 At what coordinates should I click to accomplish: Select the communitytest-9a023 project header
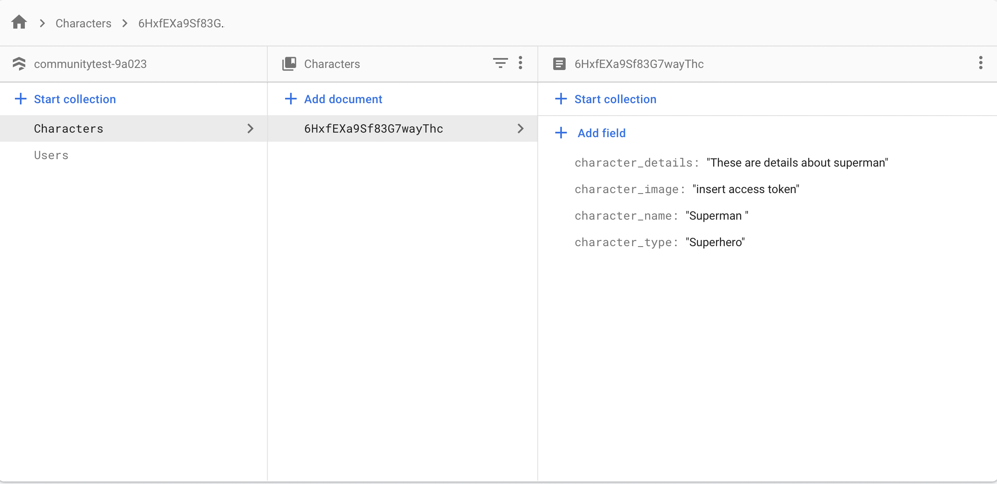90,64
